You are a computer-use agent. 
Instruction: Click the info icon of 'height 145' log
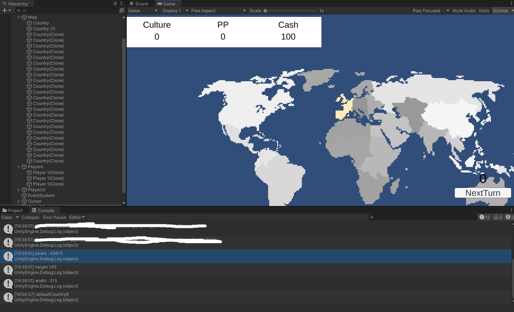[x=8, y=270]
